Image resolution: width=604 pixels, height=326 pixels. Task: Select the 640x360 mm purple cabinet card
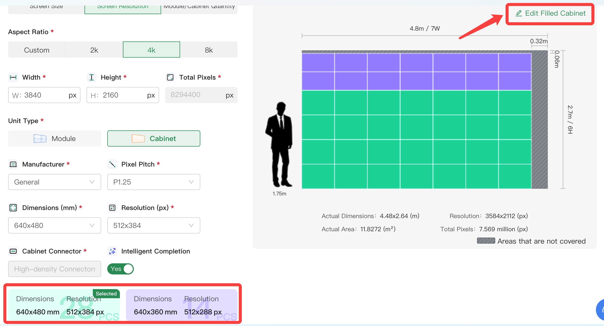(182, 305)
